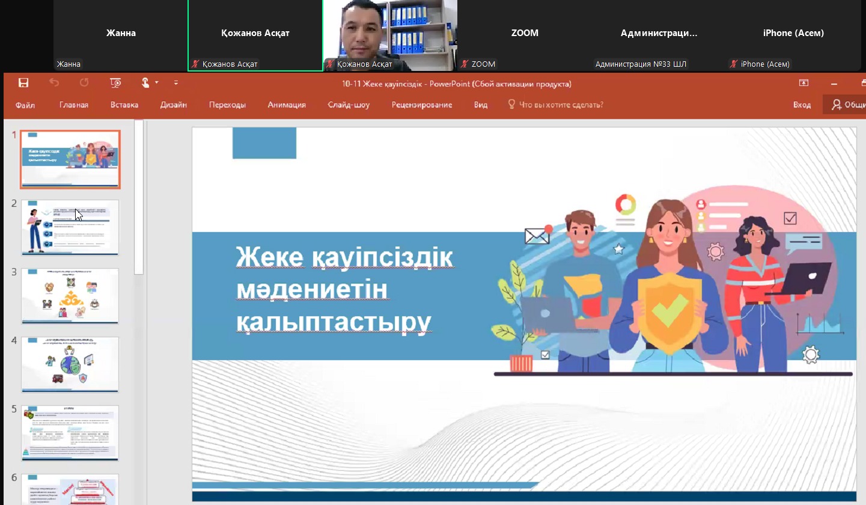Image resolution: width=866 pixels, height=505 pixels.
Task: Select slide 3 thumbnail
Action: 70,296
